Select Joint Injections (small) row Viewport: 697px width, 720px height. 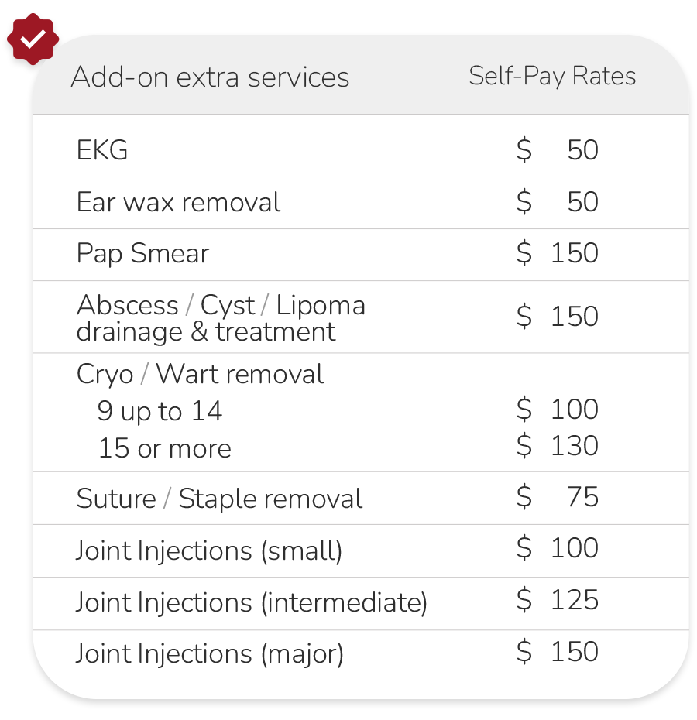pyautogui.click(x=209, y=550)
